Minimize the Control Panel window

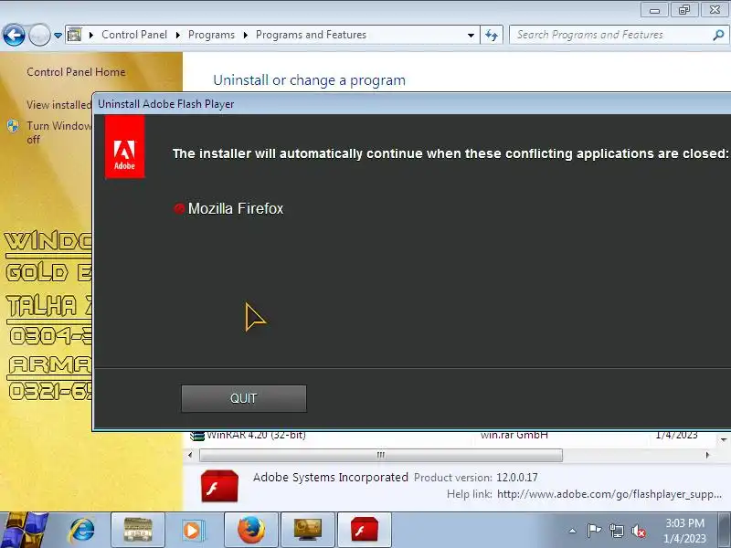[x=654, y=10]
